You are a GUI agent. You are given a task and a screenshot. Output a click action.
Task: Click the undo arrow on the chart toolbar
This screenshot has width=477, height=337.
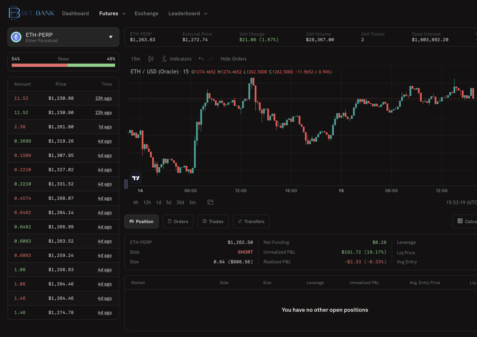coord(201,58)
